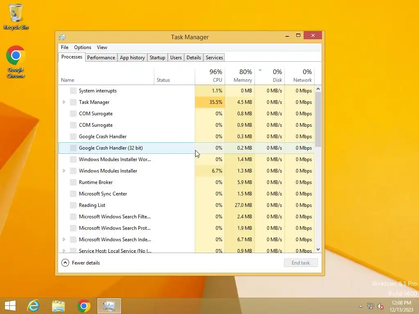
Task: Switch to the Users tab
Action: pyautogui.click(x=176, y=58)
